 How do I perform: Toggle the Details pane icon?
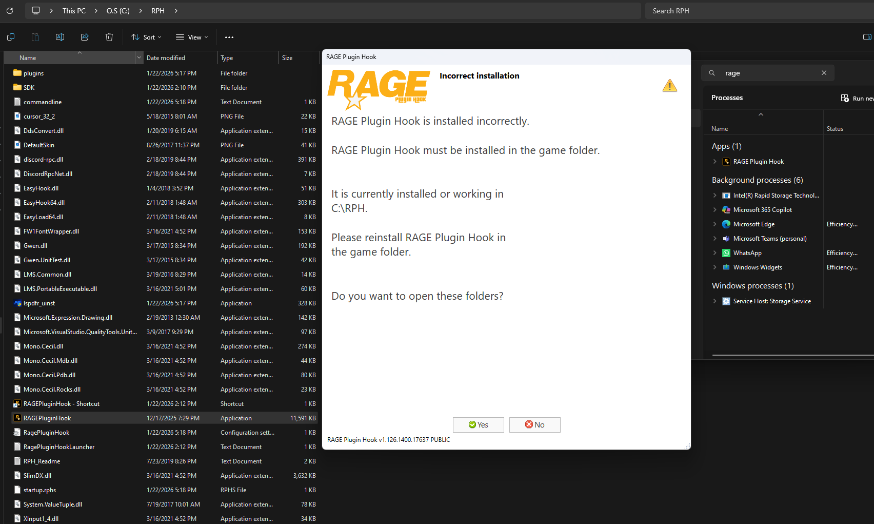(867, 37)
